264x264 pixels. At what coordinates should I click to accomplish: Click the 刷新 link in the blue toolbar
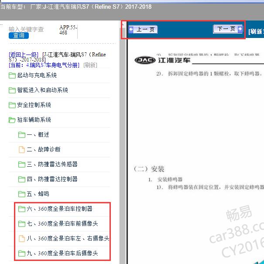[x=256, y=31]
